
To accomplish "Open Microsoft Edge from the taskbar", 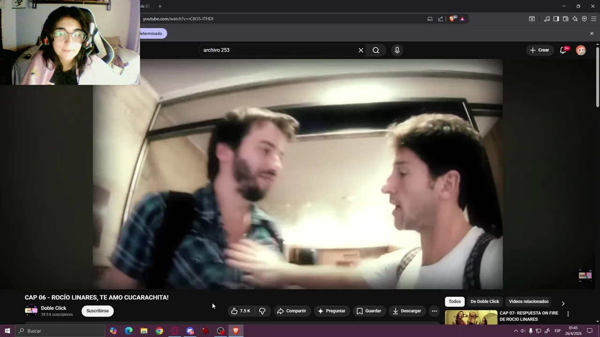I will [128, 331].
